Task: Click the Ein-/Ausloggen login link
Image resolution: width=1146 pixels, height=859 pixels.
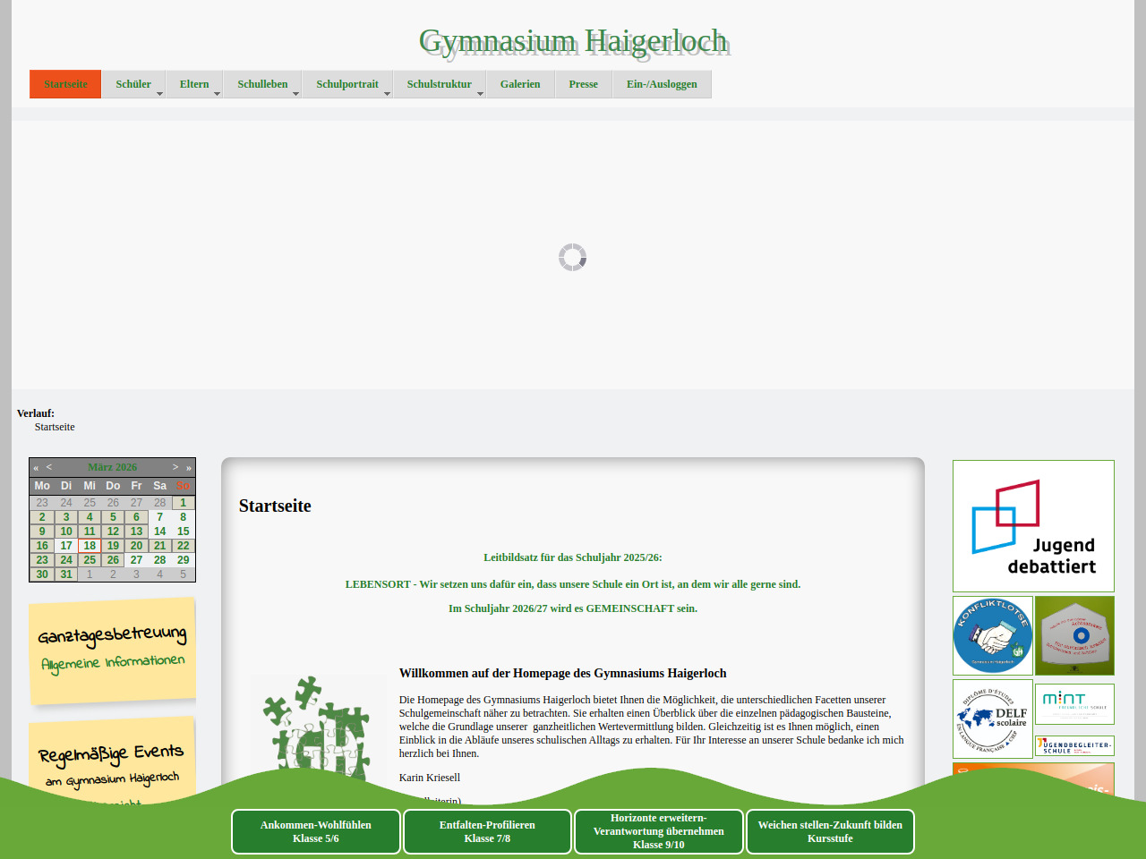Action: [x=662, y=84]
